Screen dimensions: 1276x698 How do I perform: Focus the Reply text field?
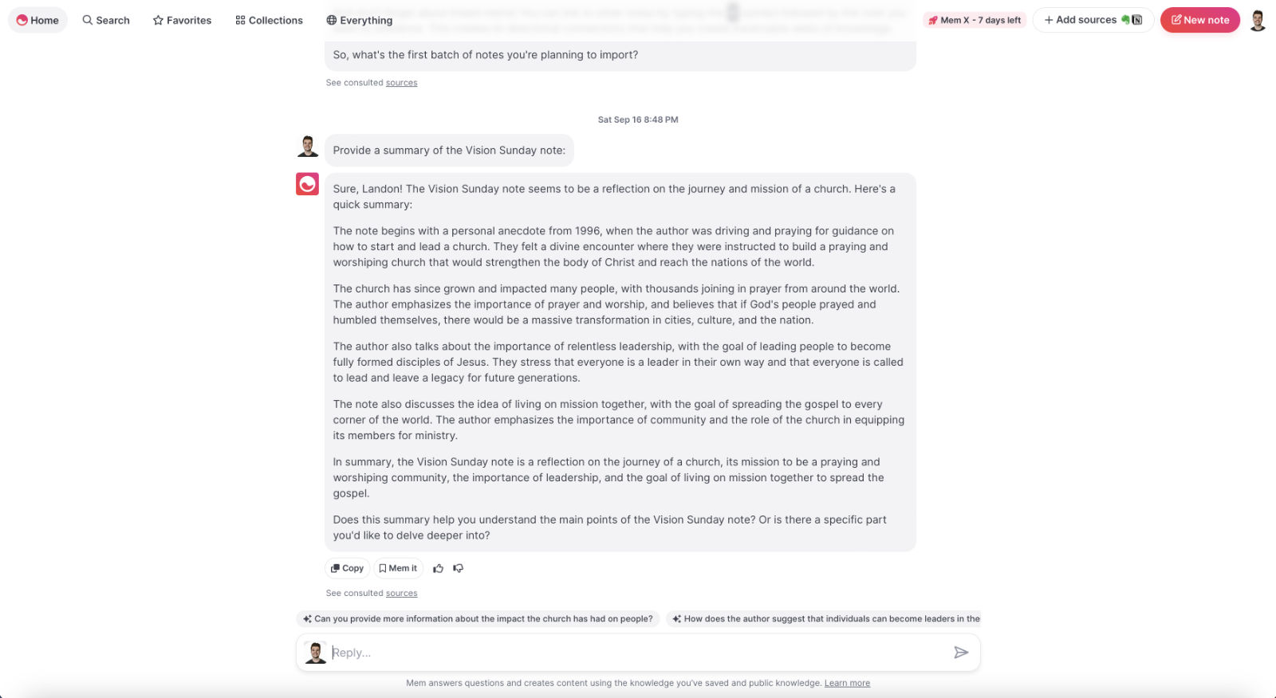638,653
